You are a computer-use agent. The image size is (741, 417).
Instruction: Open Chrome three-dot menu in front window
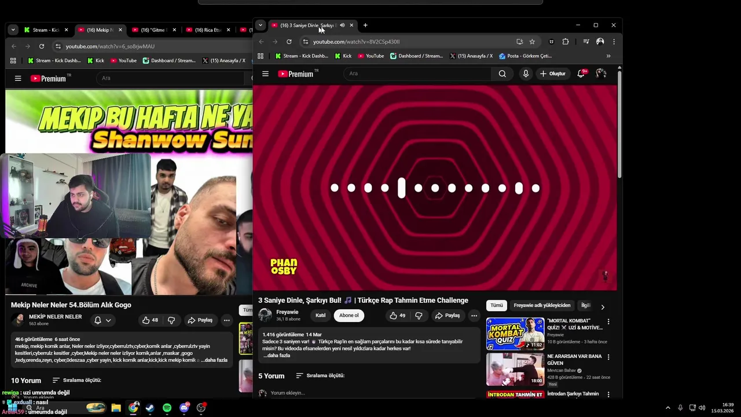point(614,42)
